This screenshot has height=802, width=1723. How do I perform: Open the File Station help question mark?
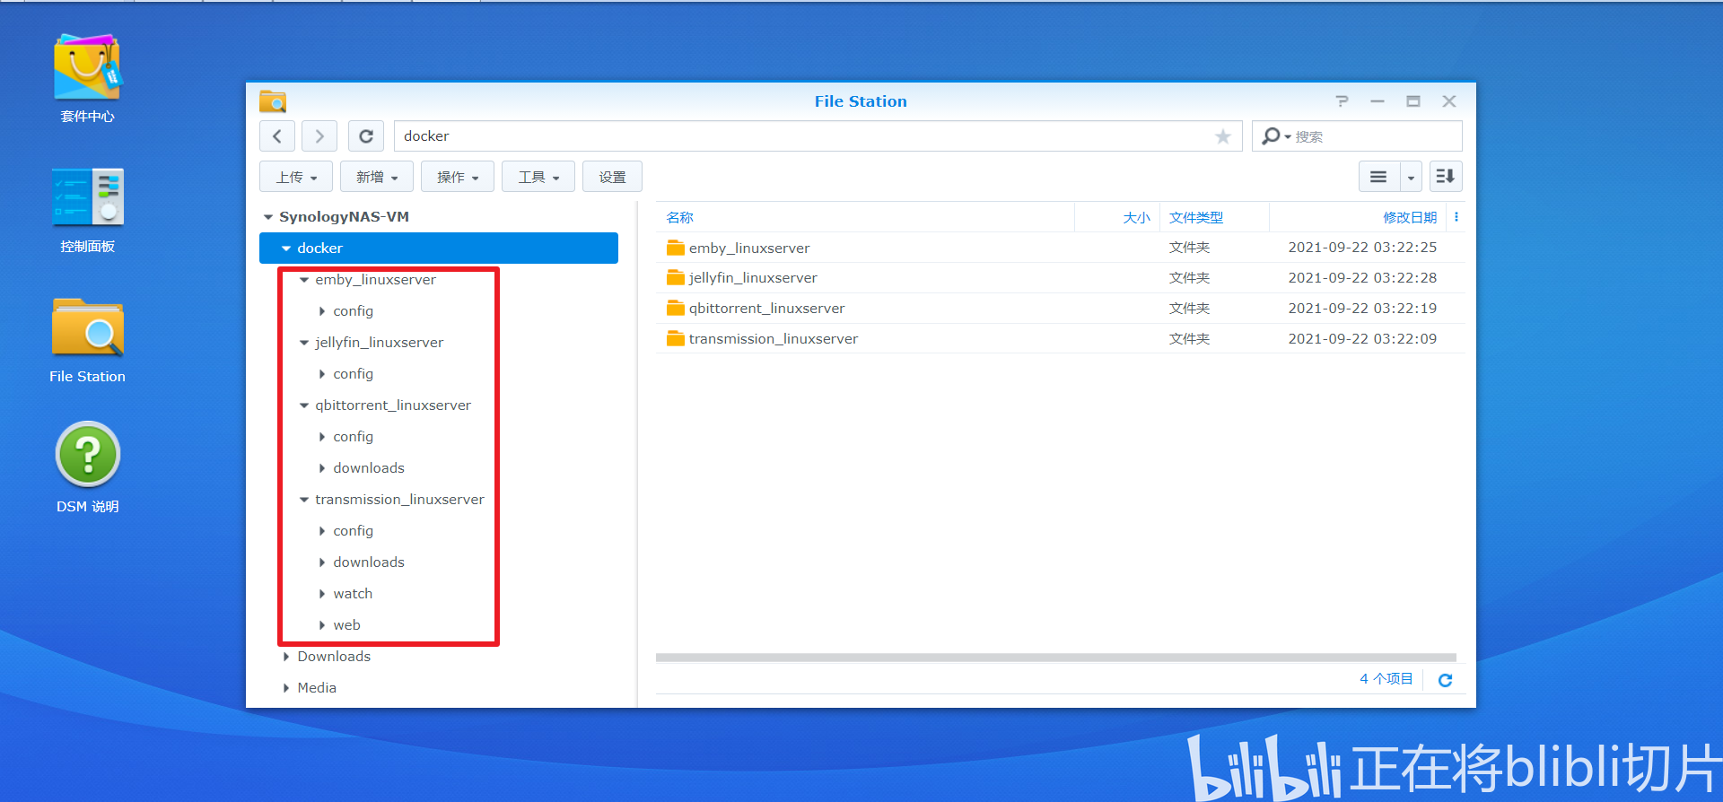click(1342, 101)
